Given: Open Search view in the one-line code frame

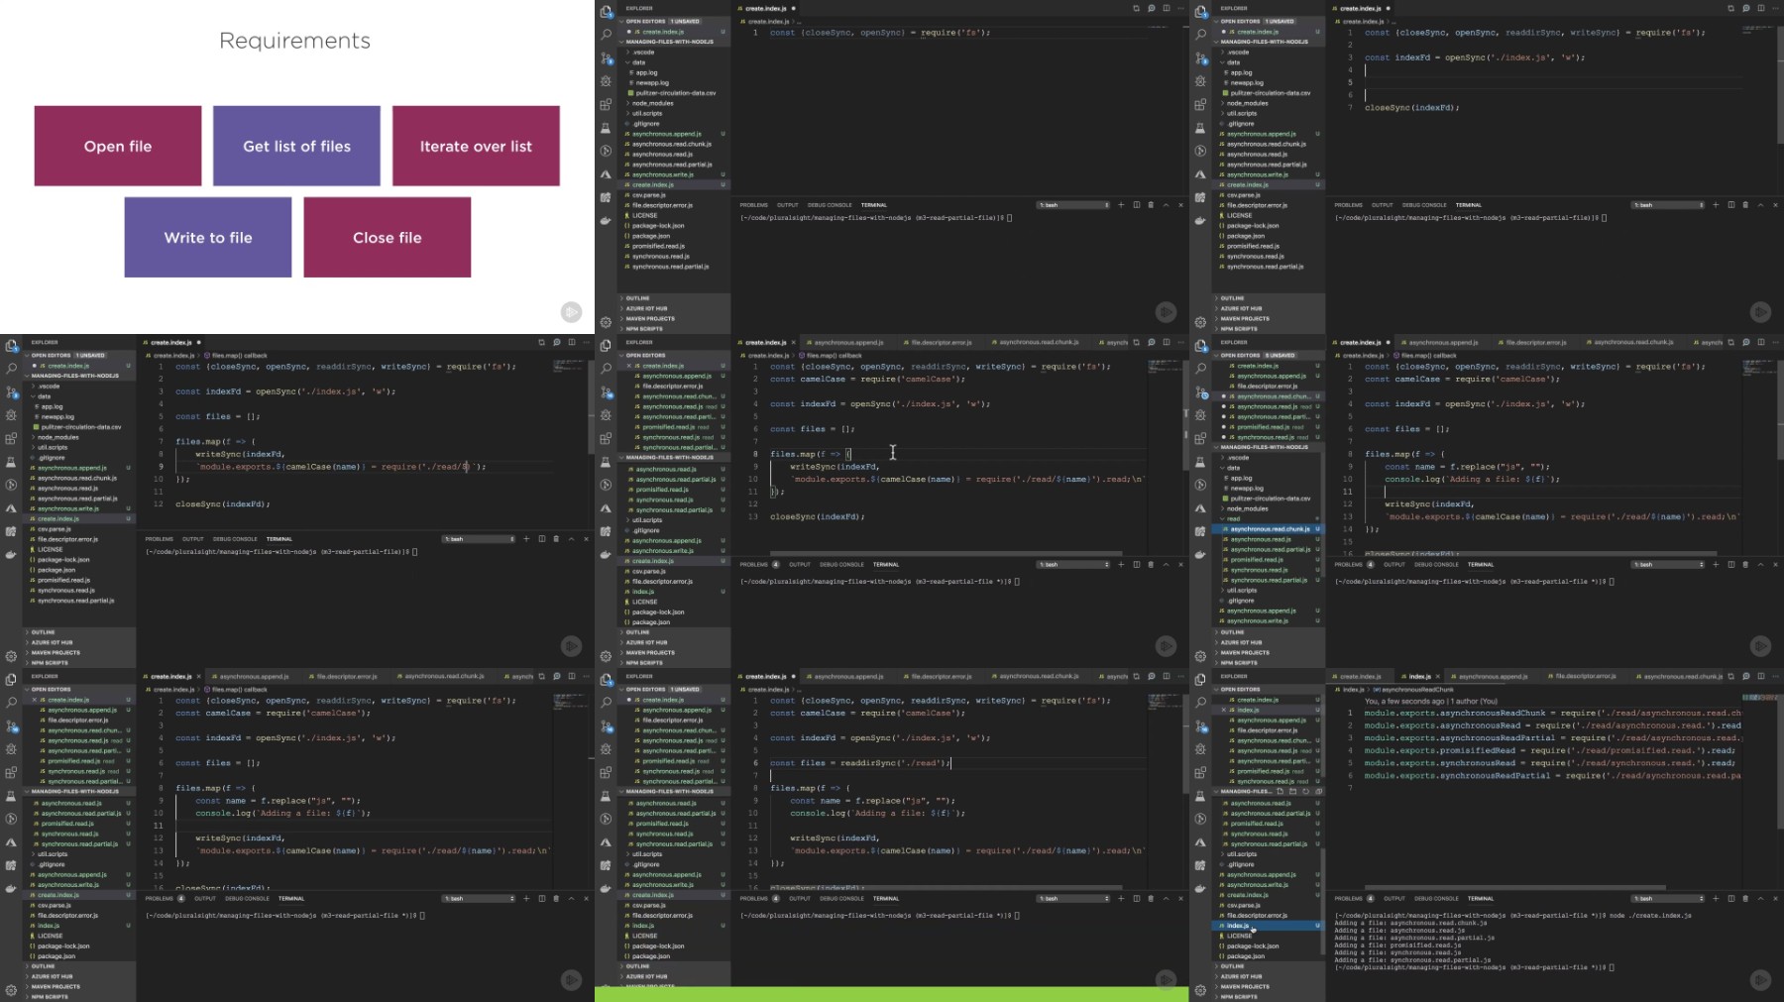Looking at the screenshot, I should pos(606,34).
